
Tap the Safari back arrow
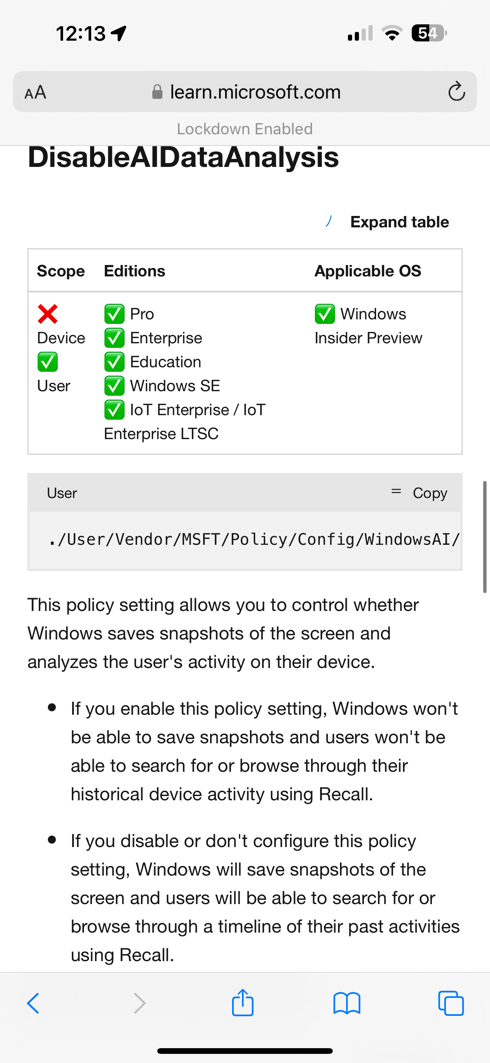click(33, 1003)
